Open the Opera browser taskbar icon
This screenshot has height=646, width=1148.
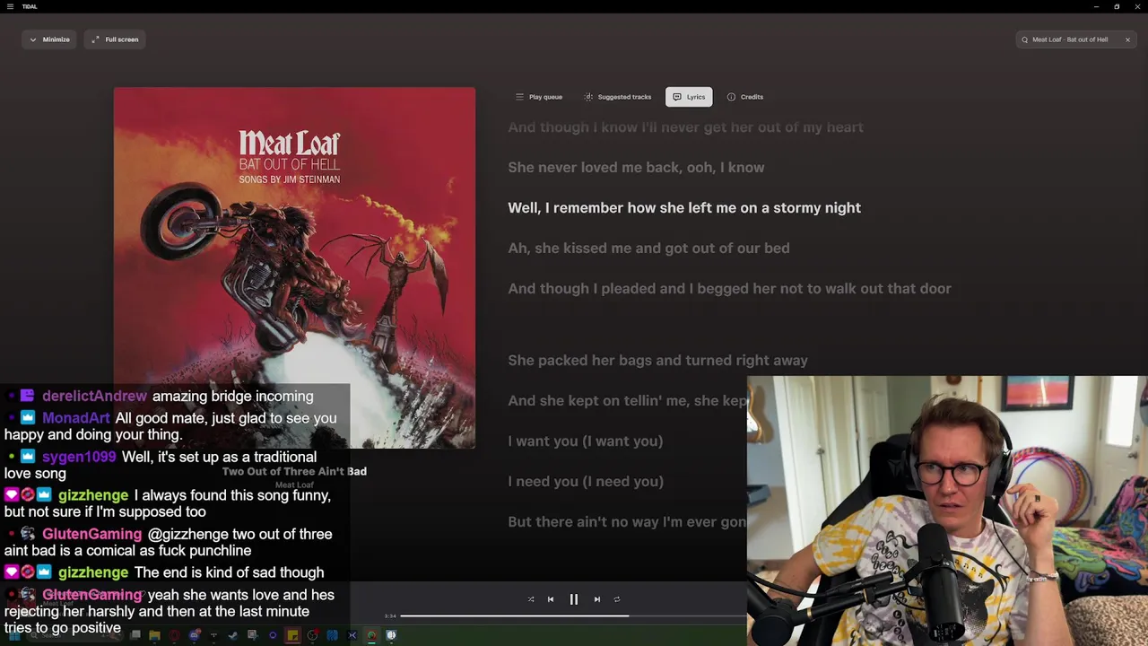[x=174, y=635]
